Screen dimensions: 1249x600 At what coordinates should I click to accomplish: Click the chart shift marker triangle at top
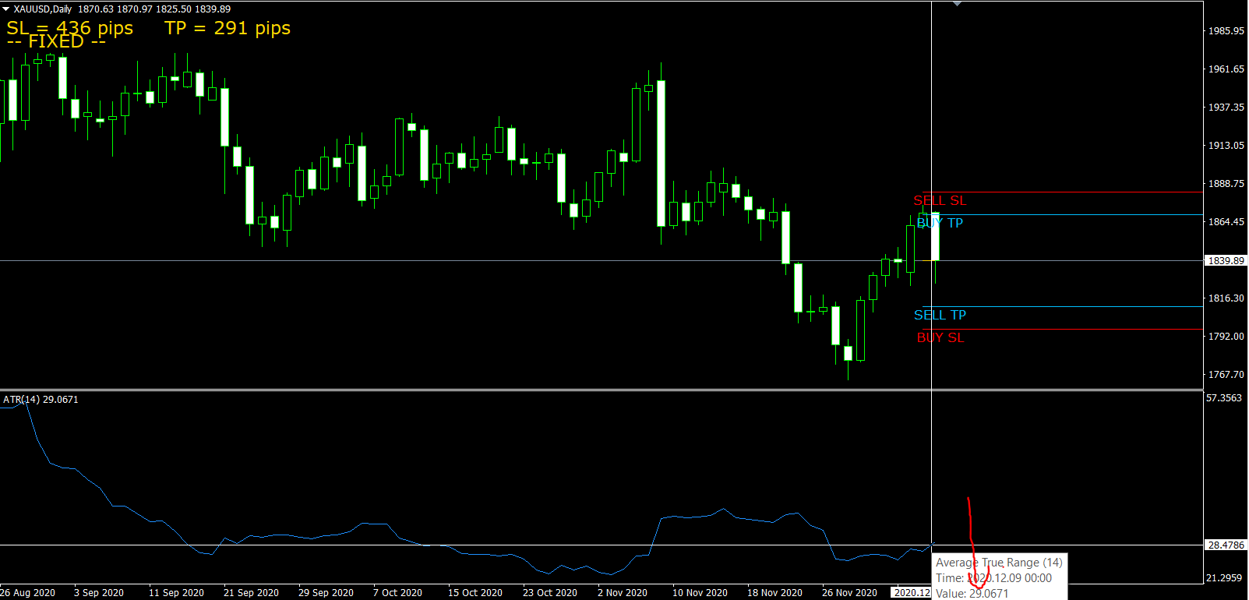coord(957,4)
